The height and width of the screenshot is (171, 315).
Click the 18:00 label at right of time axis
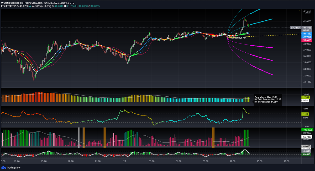tap(286, 162)
